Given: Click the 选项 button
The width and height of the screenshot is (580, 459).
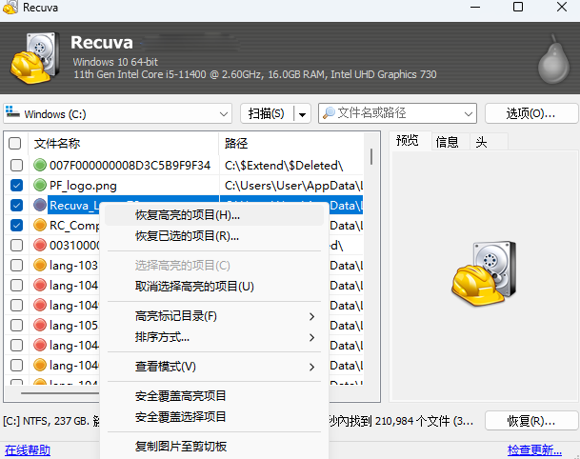Looking at the screenshot, I should tap(530, 113).
